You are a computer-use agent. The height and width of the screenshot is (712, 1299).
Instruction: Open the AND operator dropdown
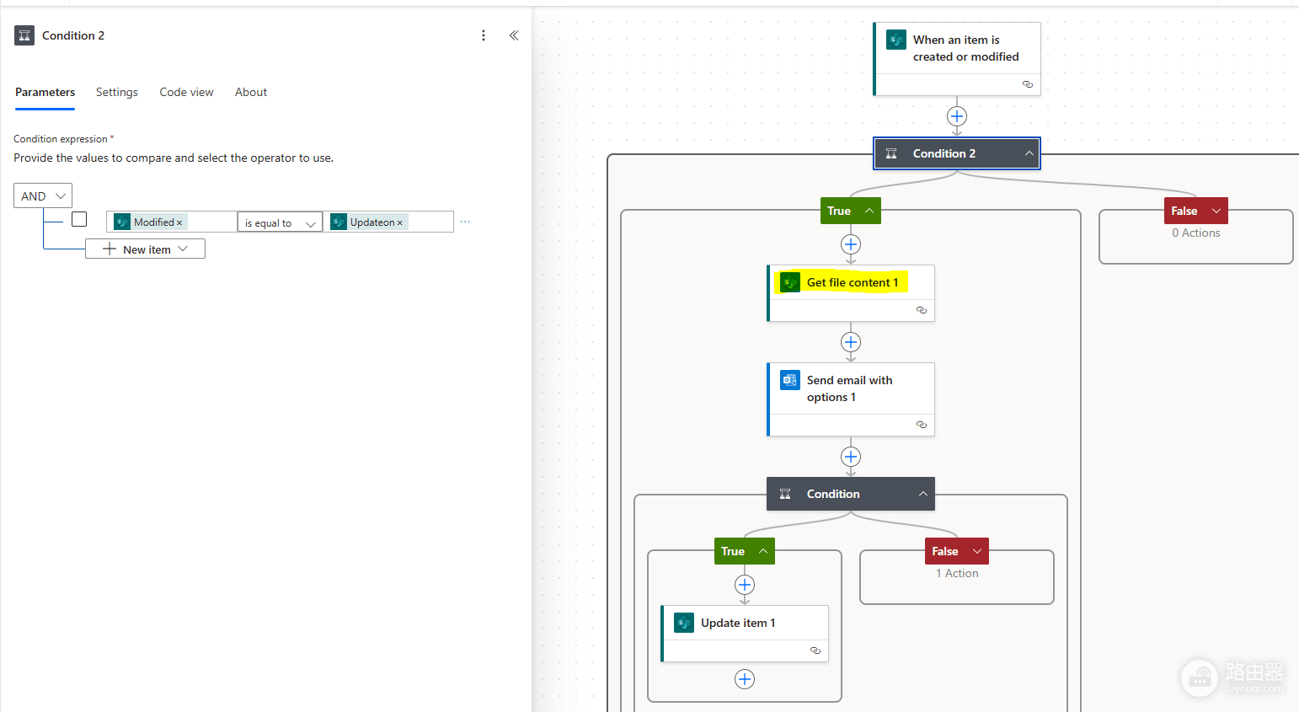tap(43, 195)
